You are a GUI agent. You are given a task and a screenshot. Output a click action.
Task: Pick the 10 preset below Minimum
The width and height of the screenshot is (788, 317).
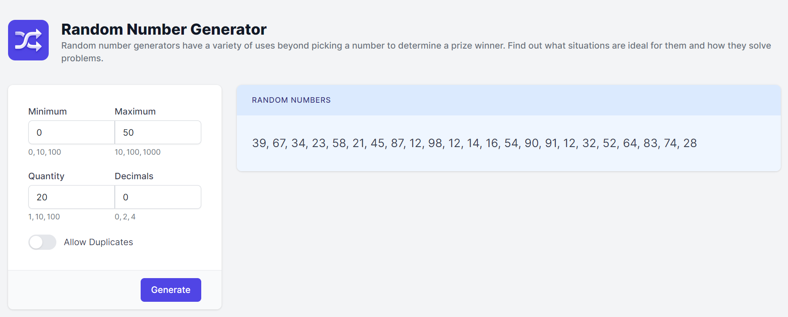coord(41,152)
